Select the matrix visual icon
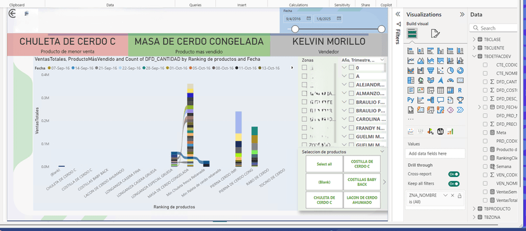The image size is (526, 231). tap(450, 90)
